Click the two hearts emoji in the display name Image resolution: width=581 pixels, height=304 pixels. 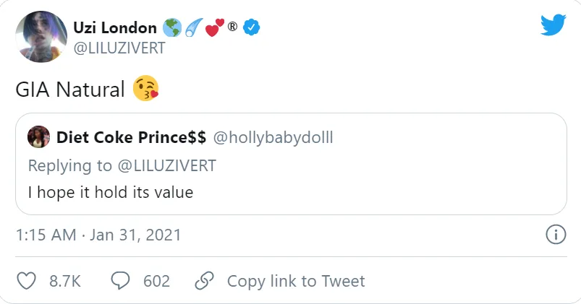click(x=213, y=28)
